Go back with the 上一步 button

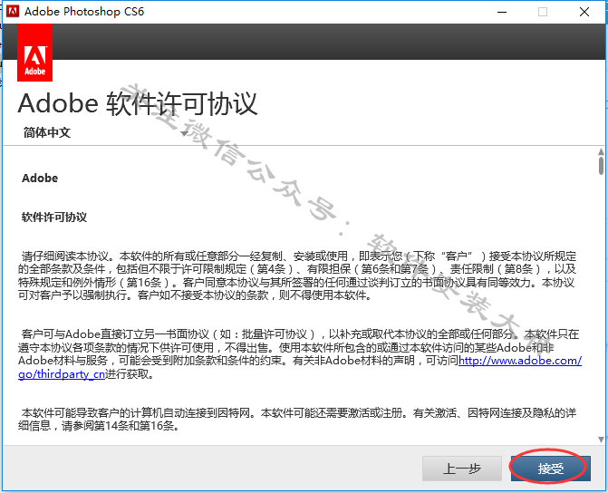pyautogui.click(x=462, y=469)
